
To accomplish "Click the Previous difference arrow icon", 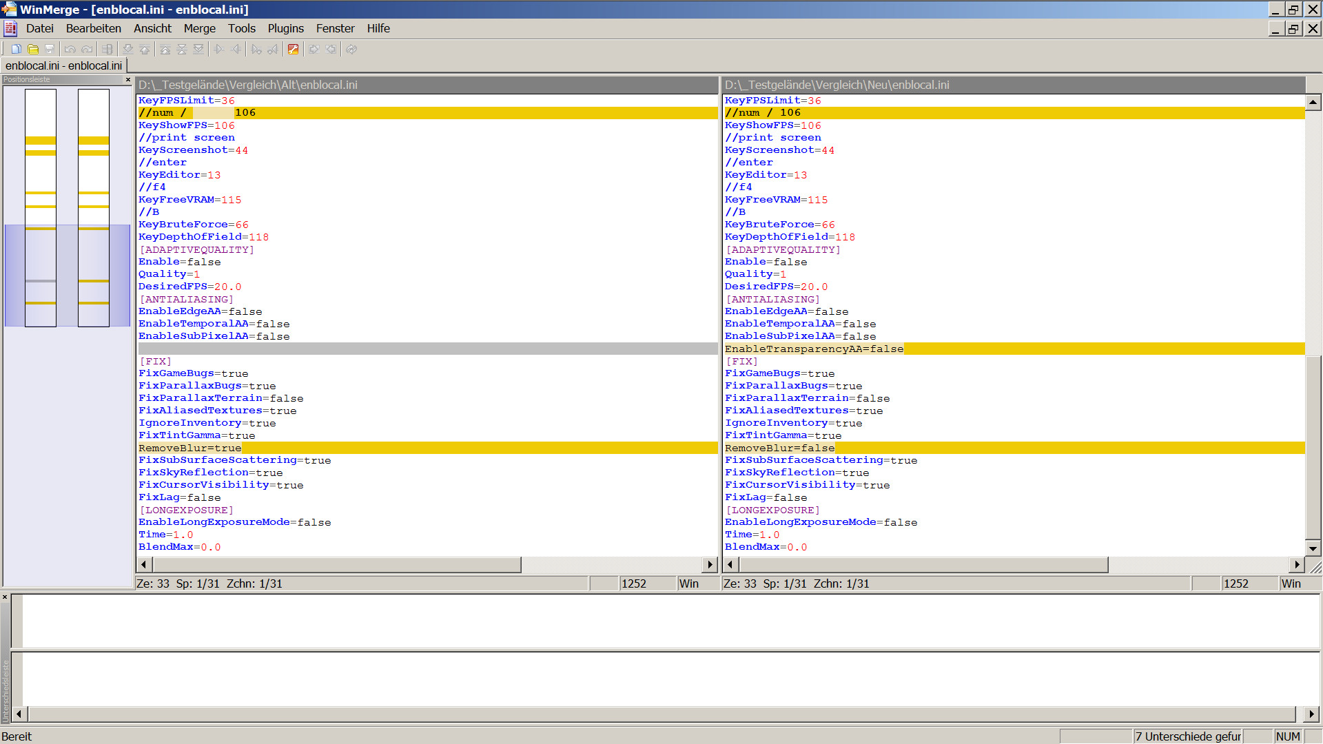I will pos(145,50).
